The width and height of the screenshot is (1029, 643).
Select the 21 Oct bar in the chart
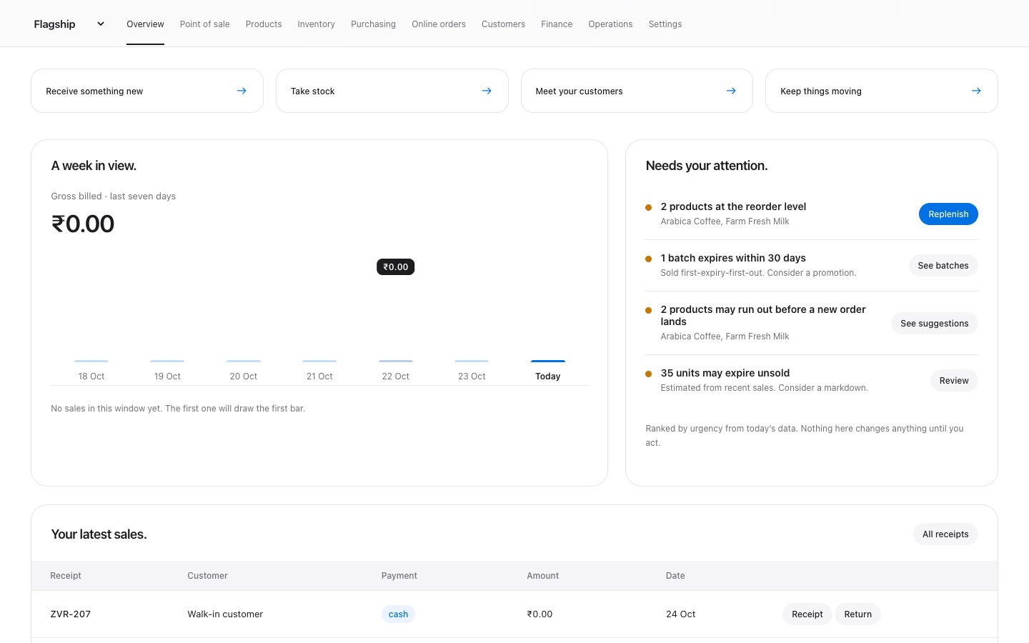pos(319,362)
